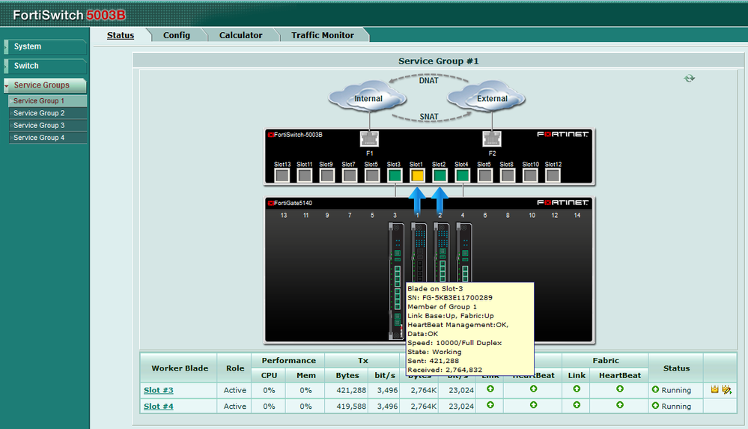Image resolution: width=748 pixels, height=429 pixels.
Task: Click the Internal network cloud icon
Action: [368, 98]
